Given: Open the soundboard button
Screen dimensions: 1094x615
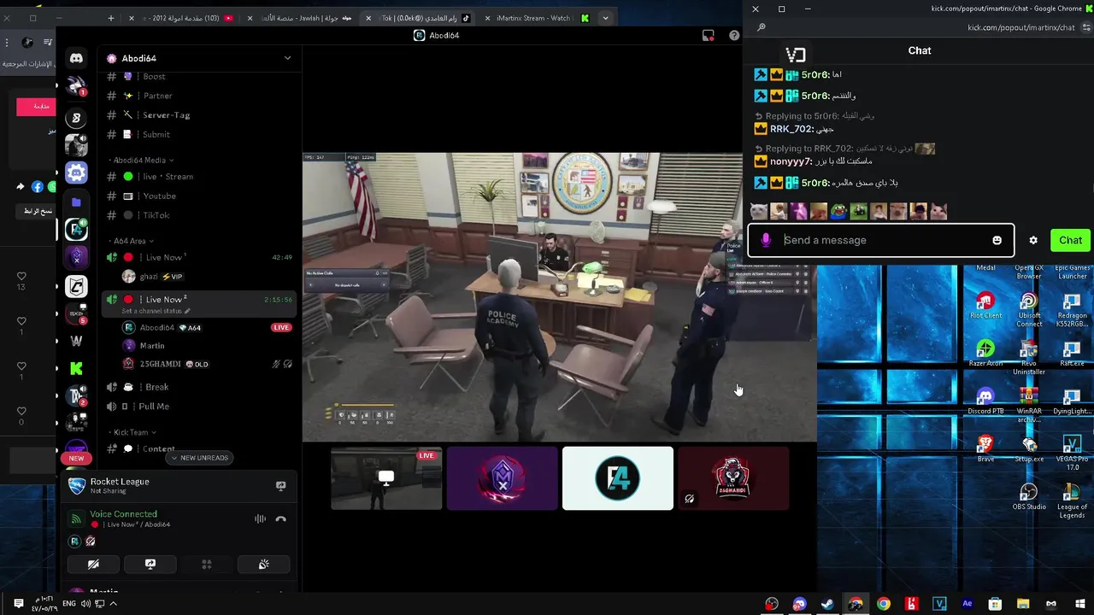Looking at the screenshot, I should pos(263,565).
